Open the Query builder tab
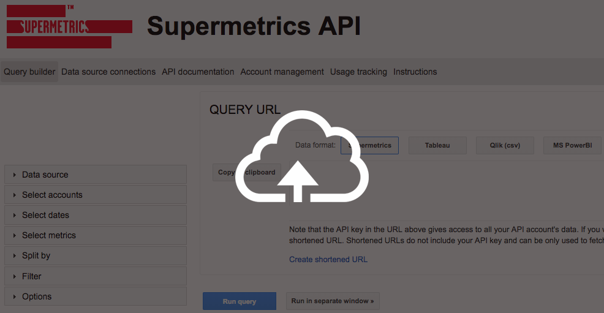The width and height of the screenshot is (604, 313). (x=29, y=72)
